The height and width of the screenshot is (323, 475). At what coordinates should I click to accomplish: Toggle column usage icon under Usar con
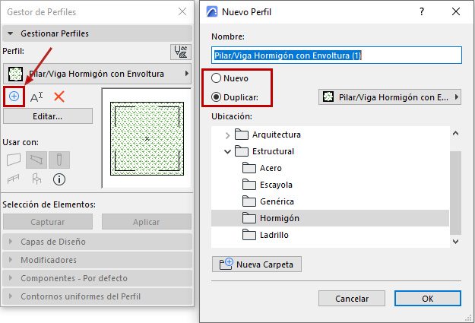pos(59,159)
